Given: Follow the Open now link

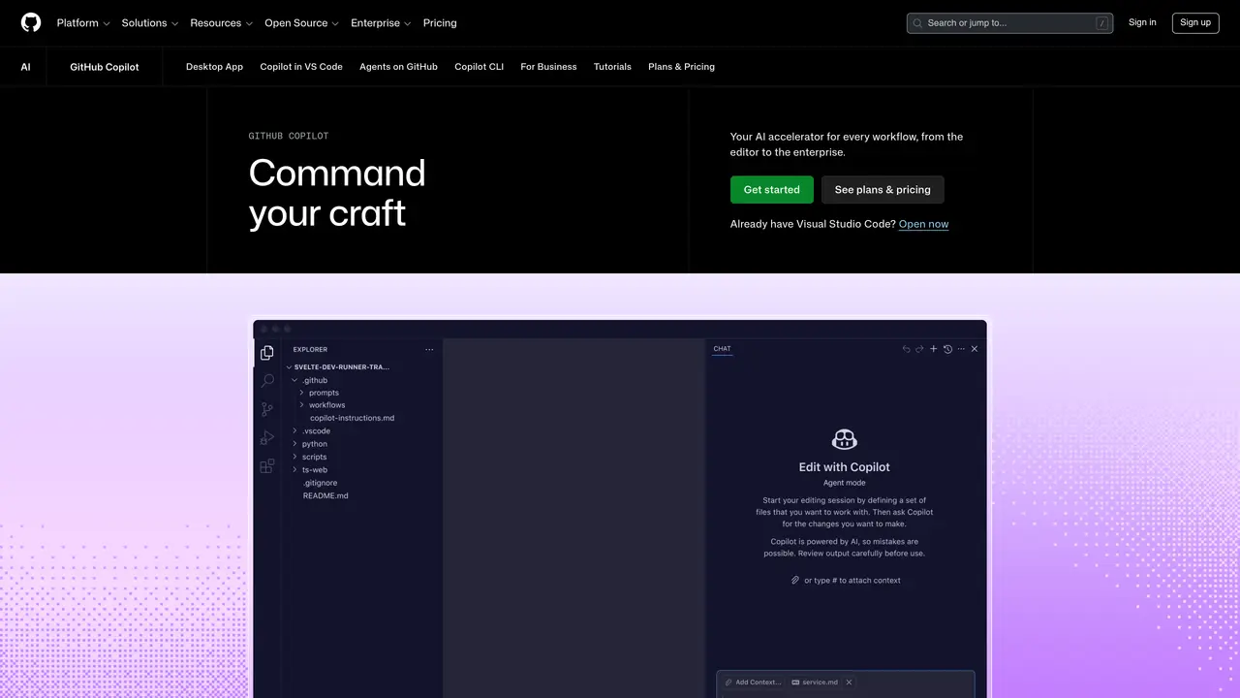Looking at the screenshot, I should pyautogui.click(x=923, y=224).
